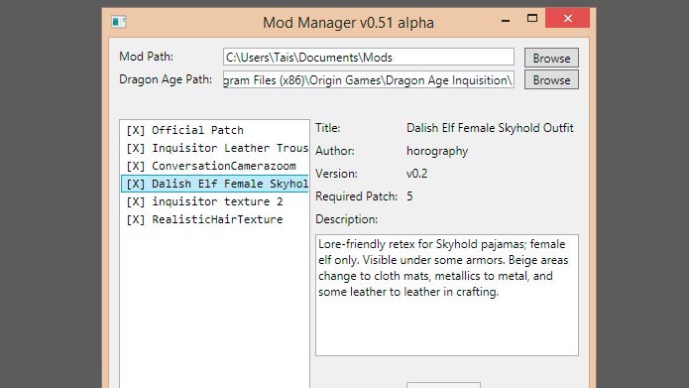Image resolution: width=689 pixels, height=388 pixels.
Task: Maximize the Mod Manager window
Action: click(x=532, y=19)
